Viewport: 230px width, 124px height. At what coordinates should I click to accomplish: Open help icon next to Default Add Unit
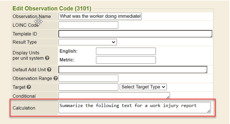tap(49, 70)
